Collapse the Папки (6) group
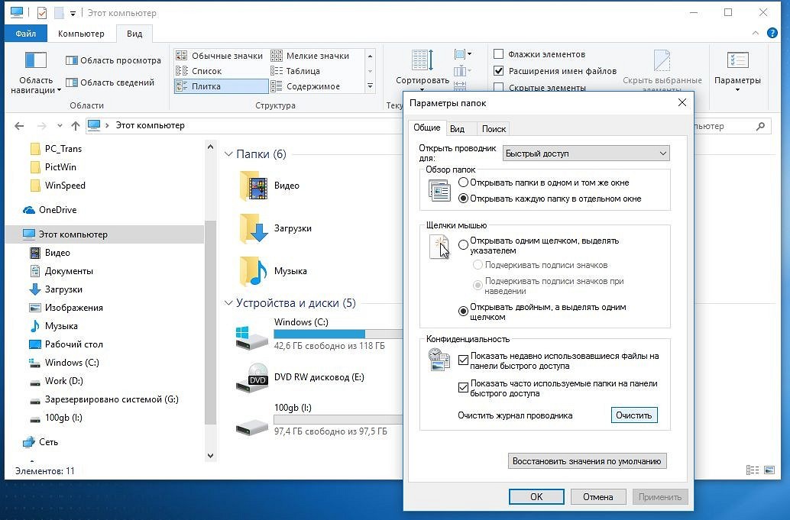This screenshot has width=790, height=520. point(228,154)
